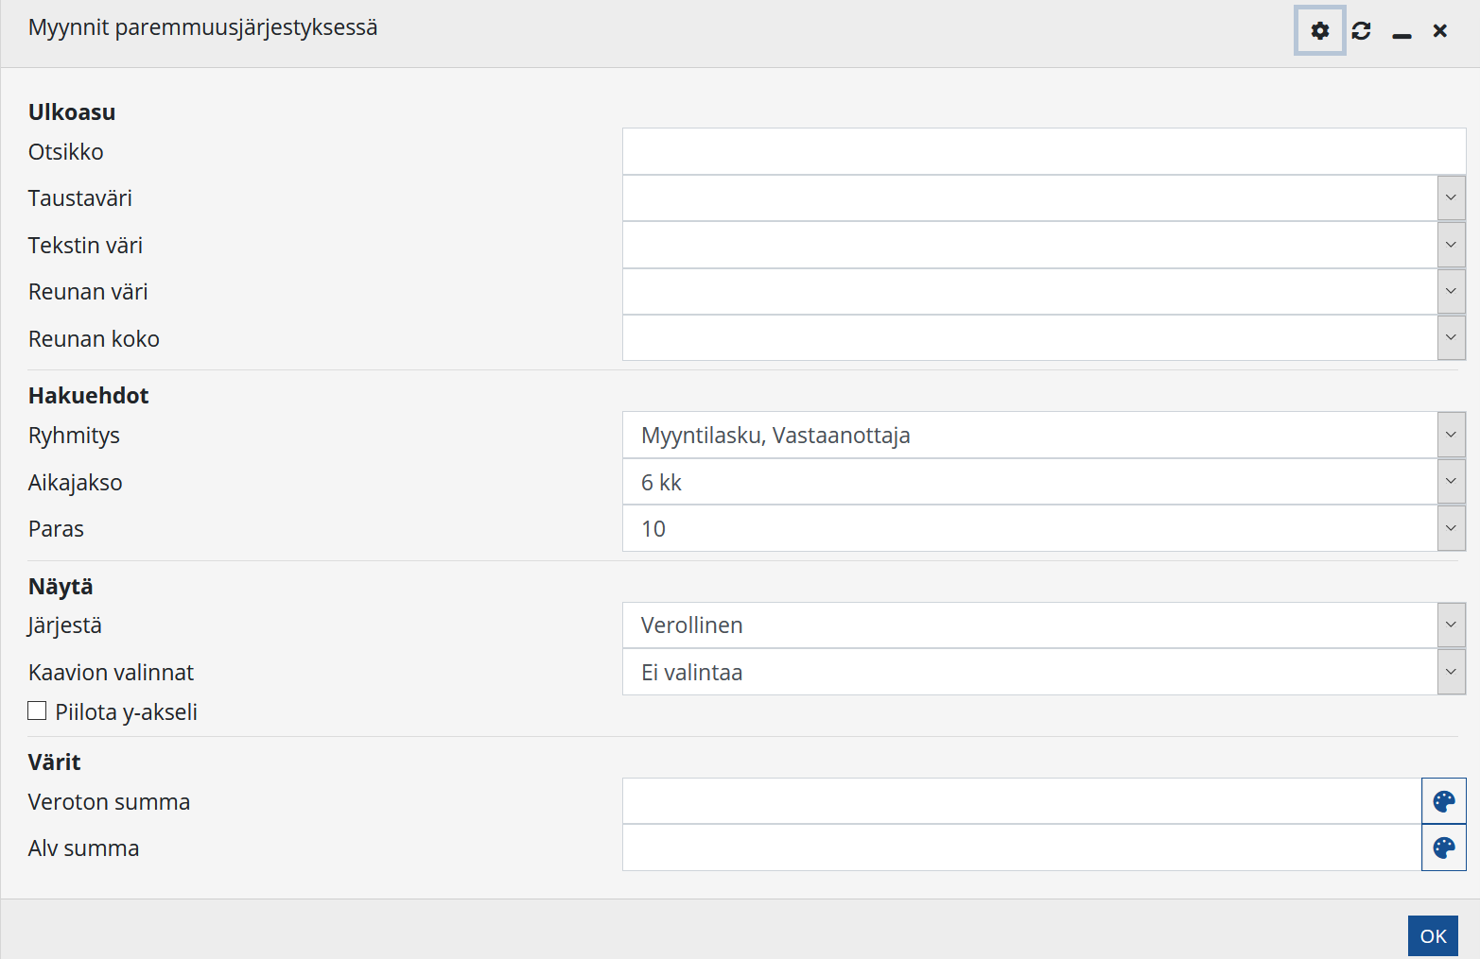Expand the Tekstin väri dropdown
This screenshot has height=959, width=1480.
(1451, 245)
